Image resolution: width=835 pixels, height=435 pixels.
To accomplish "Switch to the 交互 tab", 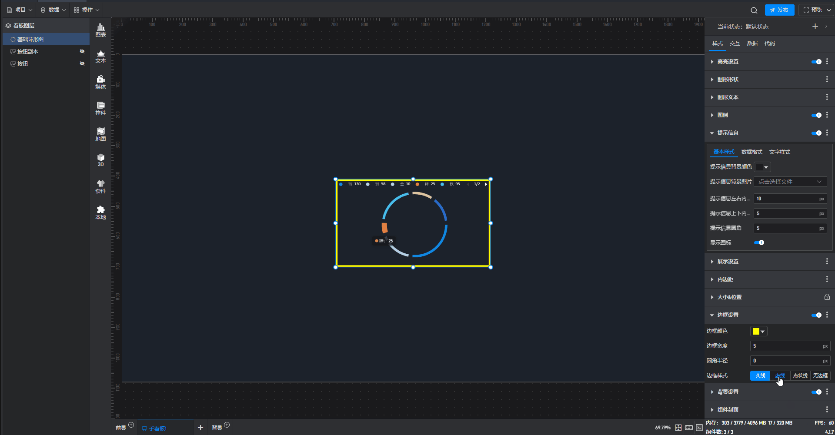I will click(735, 43).
